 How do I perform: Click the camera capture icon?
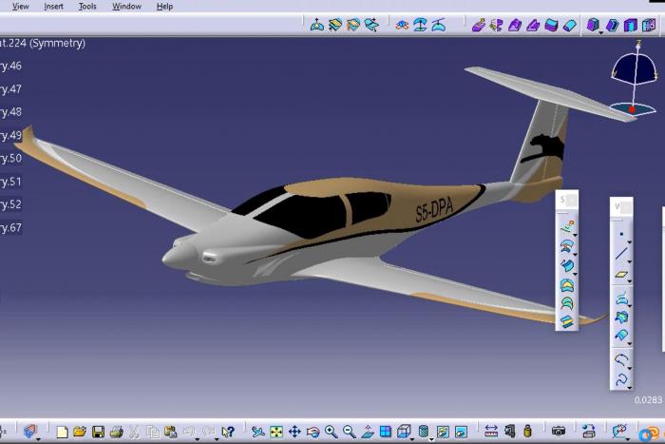pos(559,432)
